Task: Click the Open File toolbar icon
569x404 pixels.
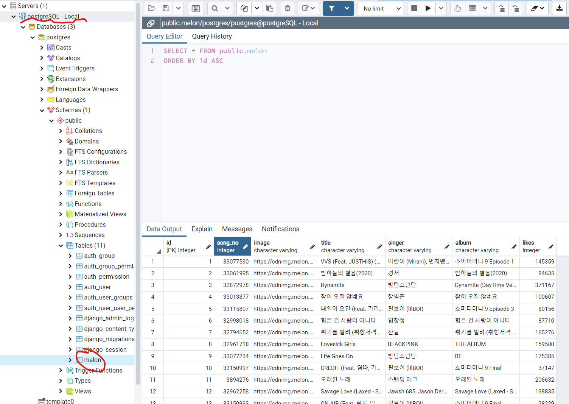Action: 151,8
